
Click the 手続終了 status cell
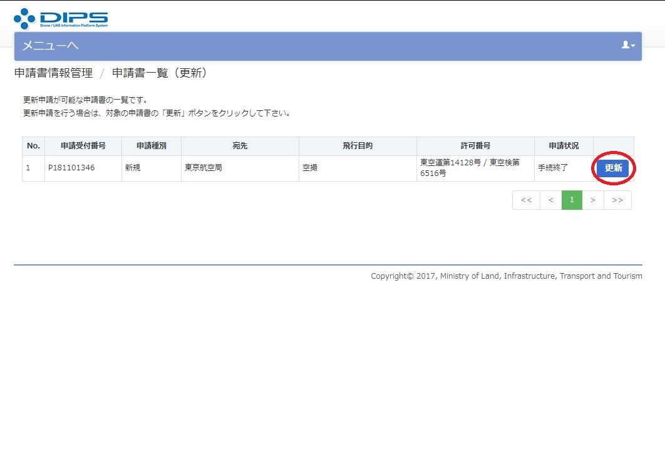554,168
